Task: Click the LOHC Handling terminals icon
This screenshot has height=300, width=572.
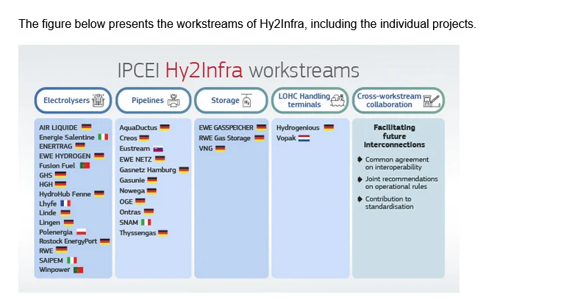Action: click(337, 100)
